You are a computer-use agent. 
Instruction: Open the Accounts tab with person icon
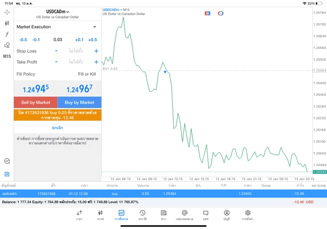point(227,215)
